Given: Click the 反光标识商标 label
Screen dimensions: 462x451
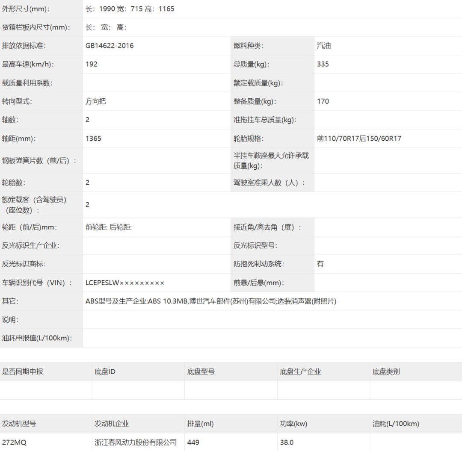Looking at the screenshot, I should click(24, 264).
